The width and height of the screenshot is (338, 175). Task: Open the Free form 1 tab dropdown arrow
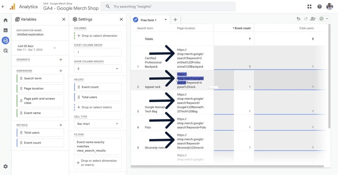(x=166, y=20)
